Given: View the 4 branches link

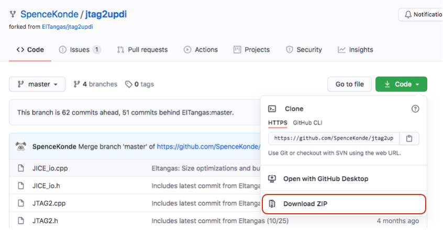Looking at the screenshot, I should 95,84.
